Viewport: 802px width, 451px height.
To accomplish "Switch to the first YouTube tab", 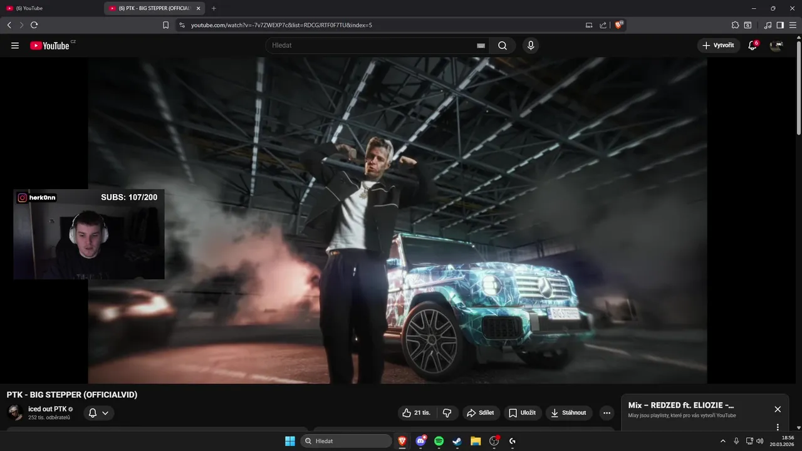I will pyautogui.click(x=51, y=8).
